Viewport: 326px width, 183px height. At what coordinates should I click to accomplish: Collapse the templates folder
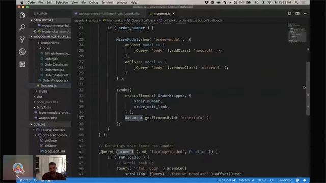tap(44, 107)
